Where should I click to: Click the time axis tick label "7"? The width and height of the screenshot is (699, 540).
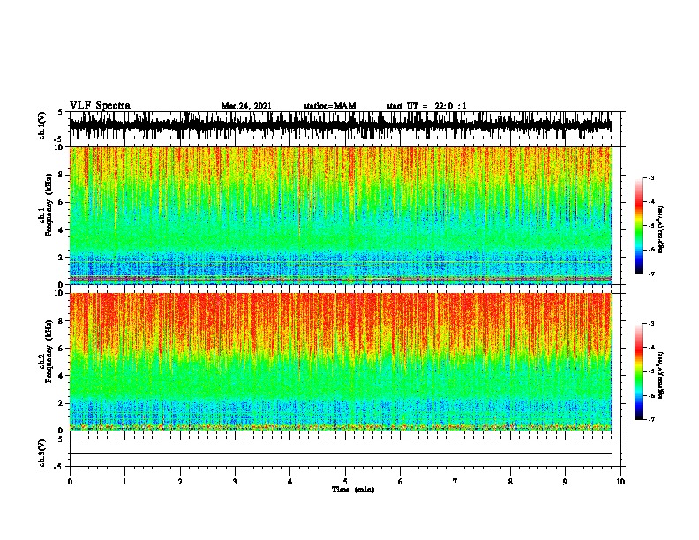[455, 482]
